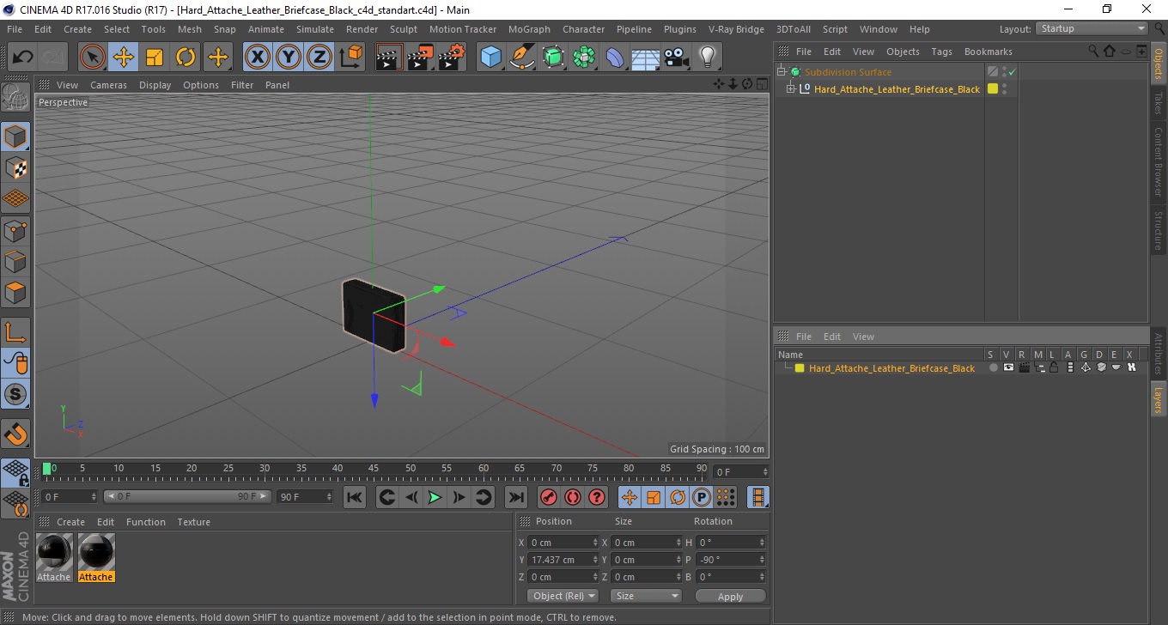Viewport: 1168px width, 625px height.
Task: Select the Polygons mode icon
Action: click(x=15, y=292)
